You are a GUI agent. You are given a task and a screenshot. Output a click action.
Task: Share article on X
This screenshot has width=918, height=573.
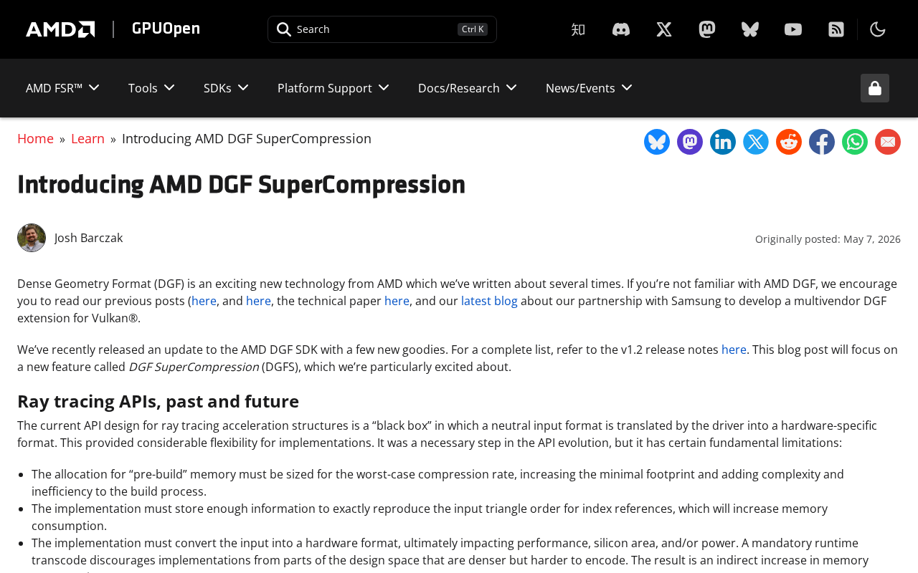tap(756, 142)
